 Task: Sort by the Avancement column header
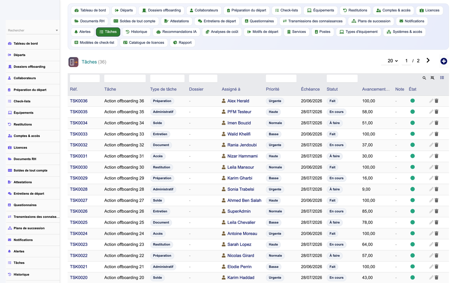[376, 89]
